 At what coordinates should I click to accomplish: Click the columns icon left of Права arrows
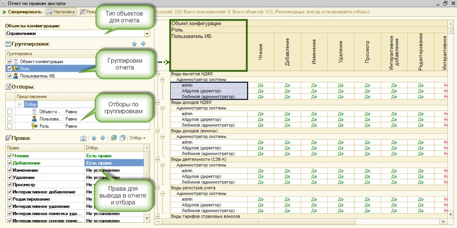click(83, 138)
